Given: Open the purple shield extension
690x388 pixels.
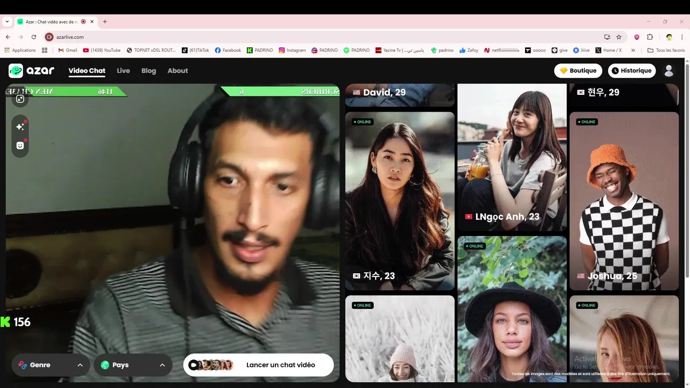Looking at the screenshot, I should (637, 37).
